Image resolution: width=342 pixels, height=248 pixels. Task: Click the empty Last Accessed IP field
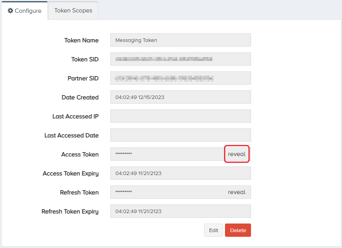180,116
